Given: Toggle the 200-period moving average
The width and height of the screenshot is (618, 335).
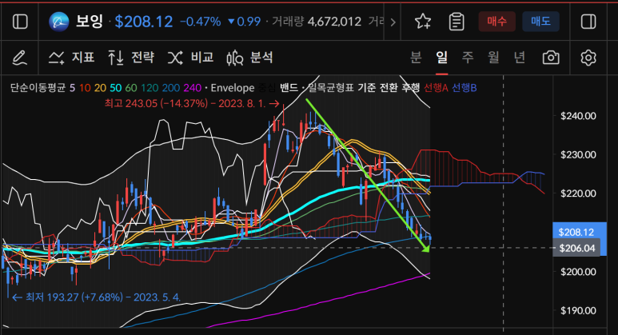Looking at the screenshot, I should [x=170, y=87].
